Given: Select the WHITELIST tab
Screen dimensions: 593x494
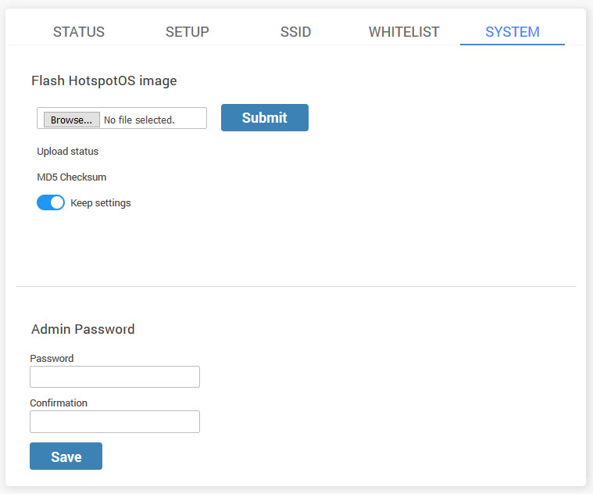Looking at the screenshot, I should pos(404,32).
